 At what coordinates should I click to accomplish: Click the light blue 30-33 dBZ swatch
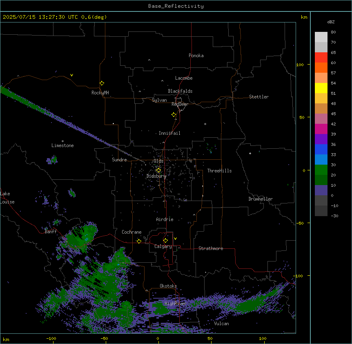(321, 159)
